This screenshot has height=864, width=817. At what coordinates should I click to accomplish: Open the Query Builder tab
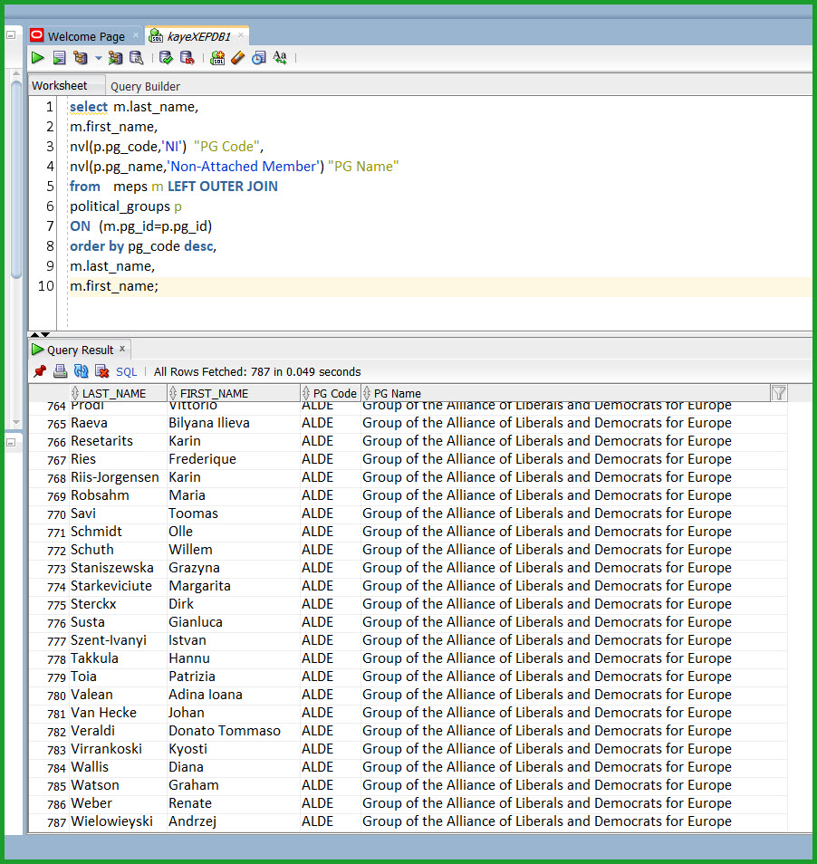(x=145, y=86)
